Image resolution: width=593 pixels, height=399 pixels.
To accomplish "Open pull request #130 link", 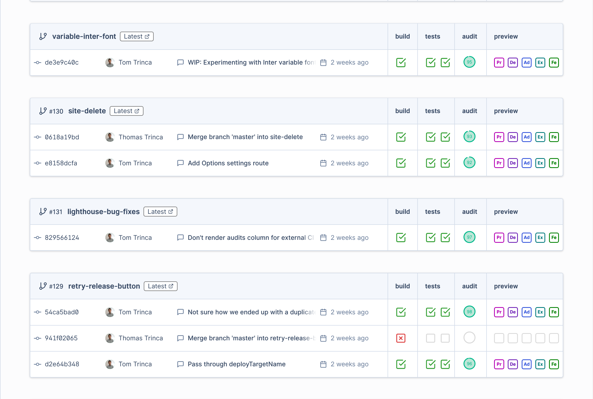I will 56,111.
